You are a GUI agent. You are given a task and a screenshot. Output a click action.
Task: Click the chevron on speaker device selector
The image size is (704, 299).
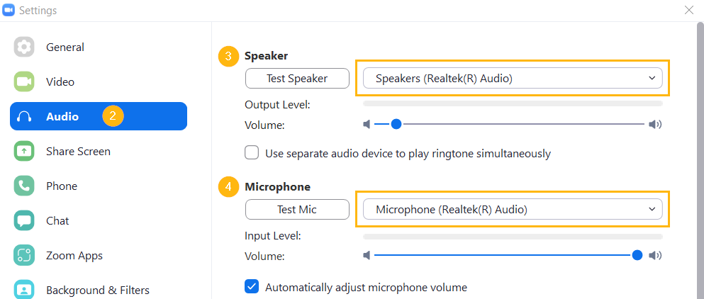tap(652, 78)
